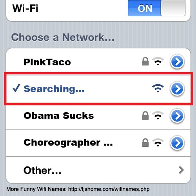The width and height of the screenshot is (196, 196).
Task: Tap the signal strength icon for Searching...
Action: [158, 88]
